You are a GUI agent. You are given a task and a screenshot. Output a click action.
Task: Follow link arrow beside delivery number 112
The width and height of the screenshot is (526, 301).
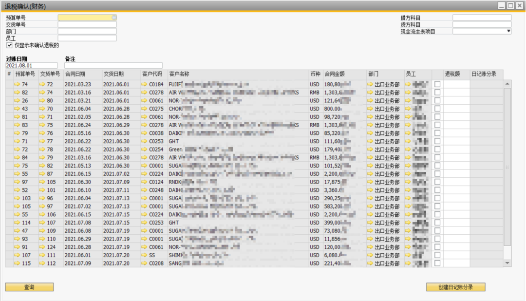(x=42, y=263)
